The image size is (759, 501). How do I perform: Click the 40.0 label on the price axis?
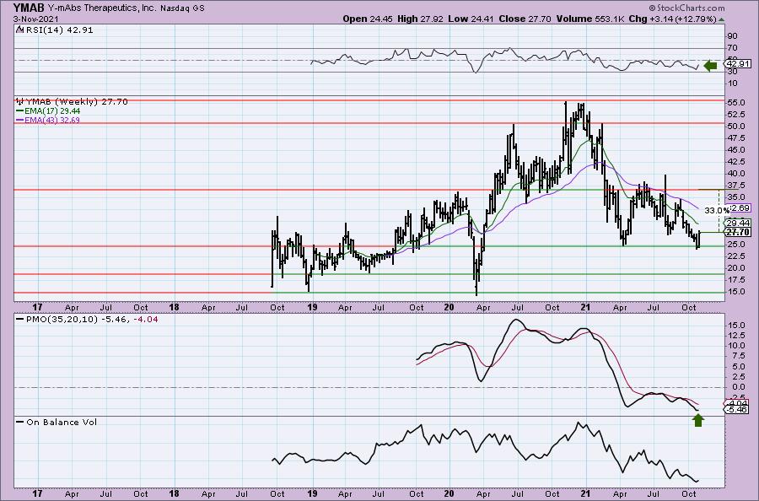pyautogui.click(x=735, y=174)
